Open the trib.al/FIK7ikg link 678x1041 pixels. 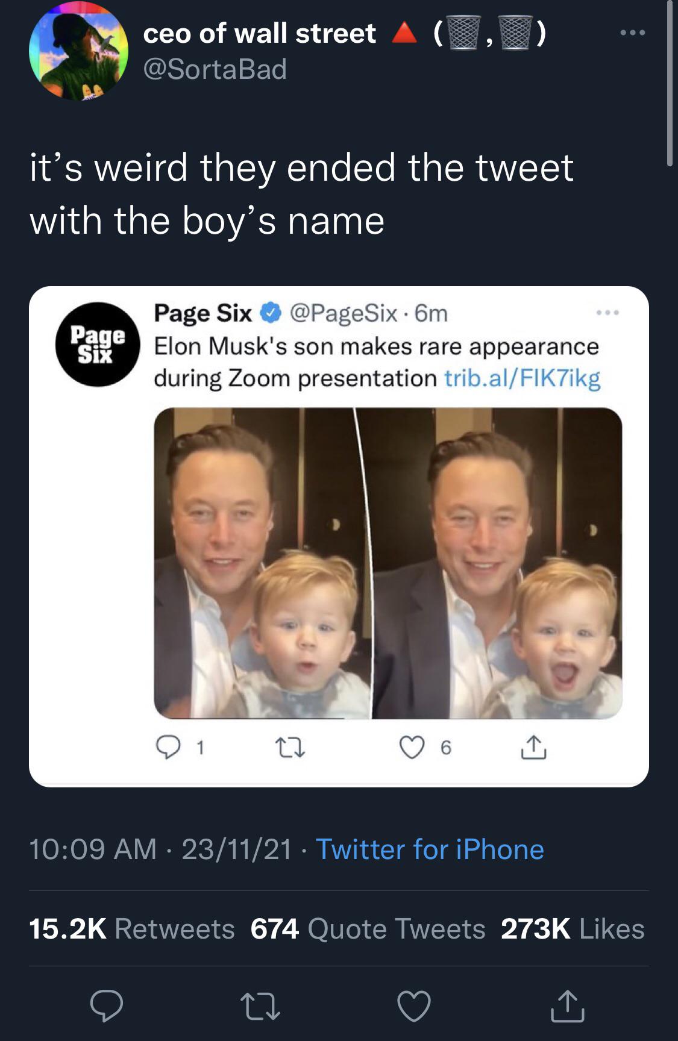[522, 378]
